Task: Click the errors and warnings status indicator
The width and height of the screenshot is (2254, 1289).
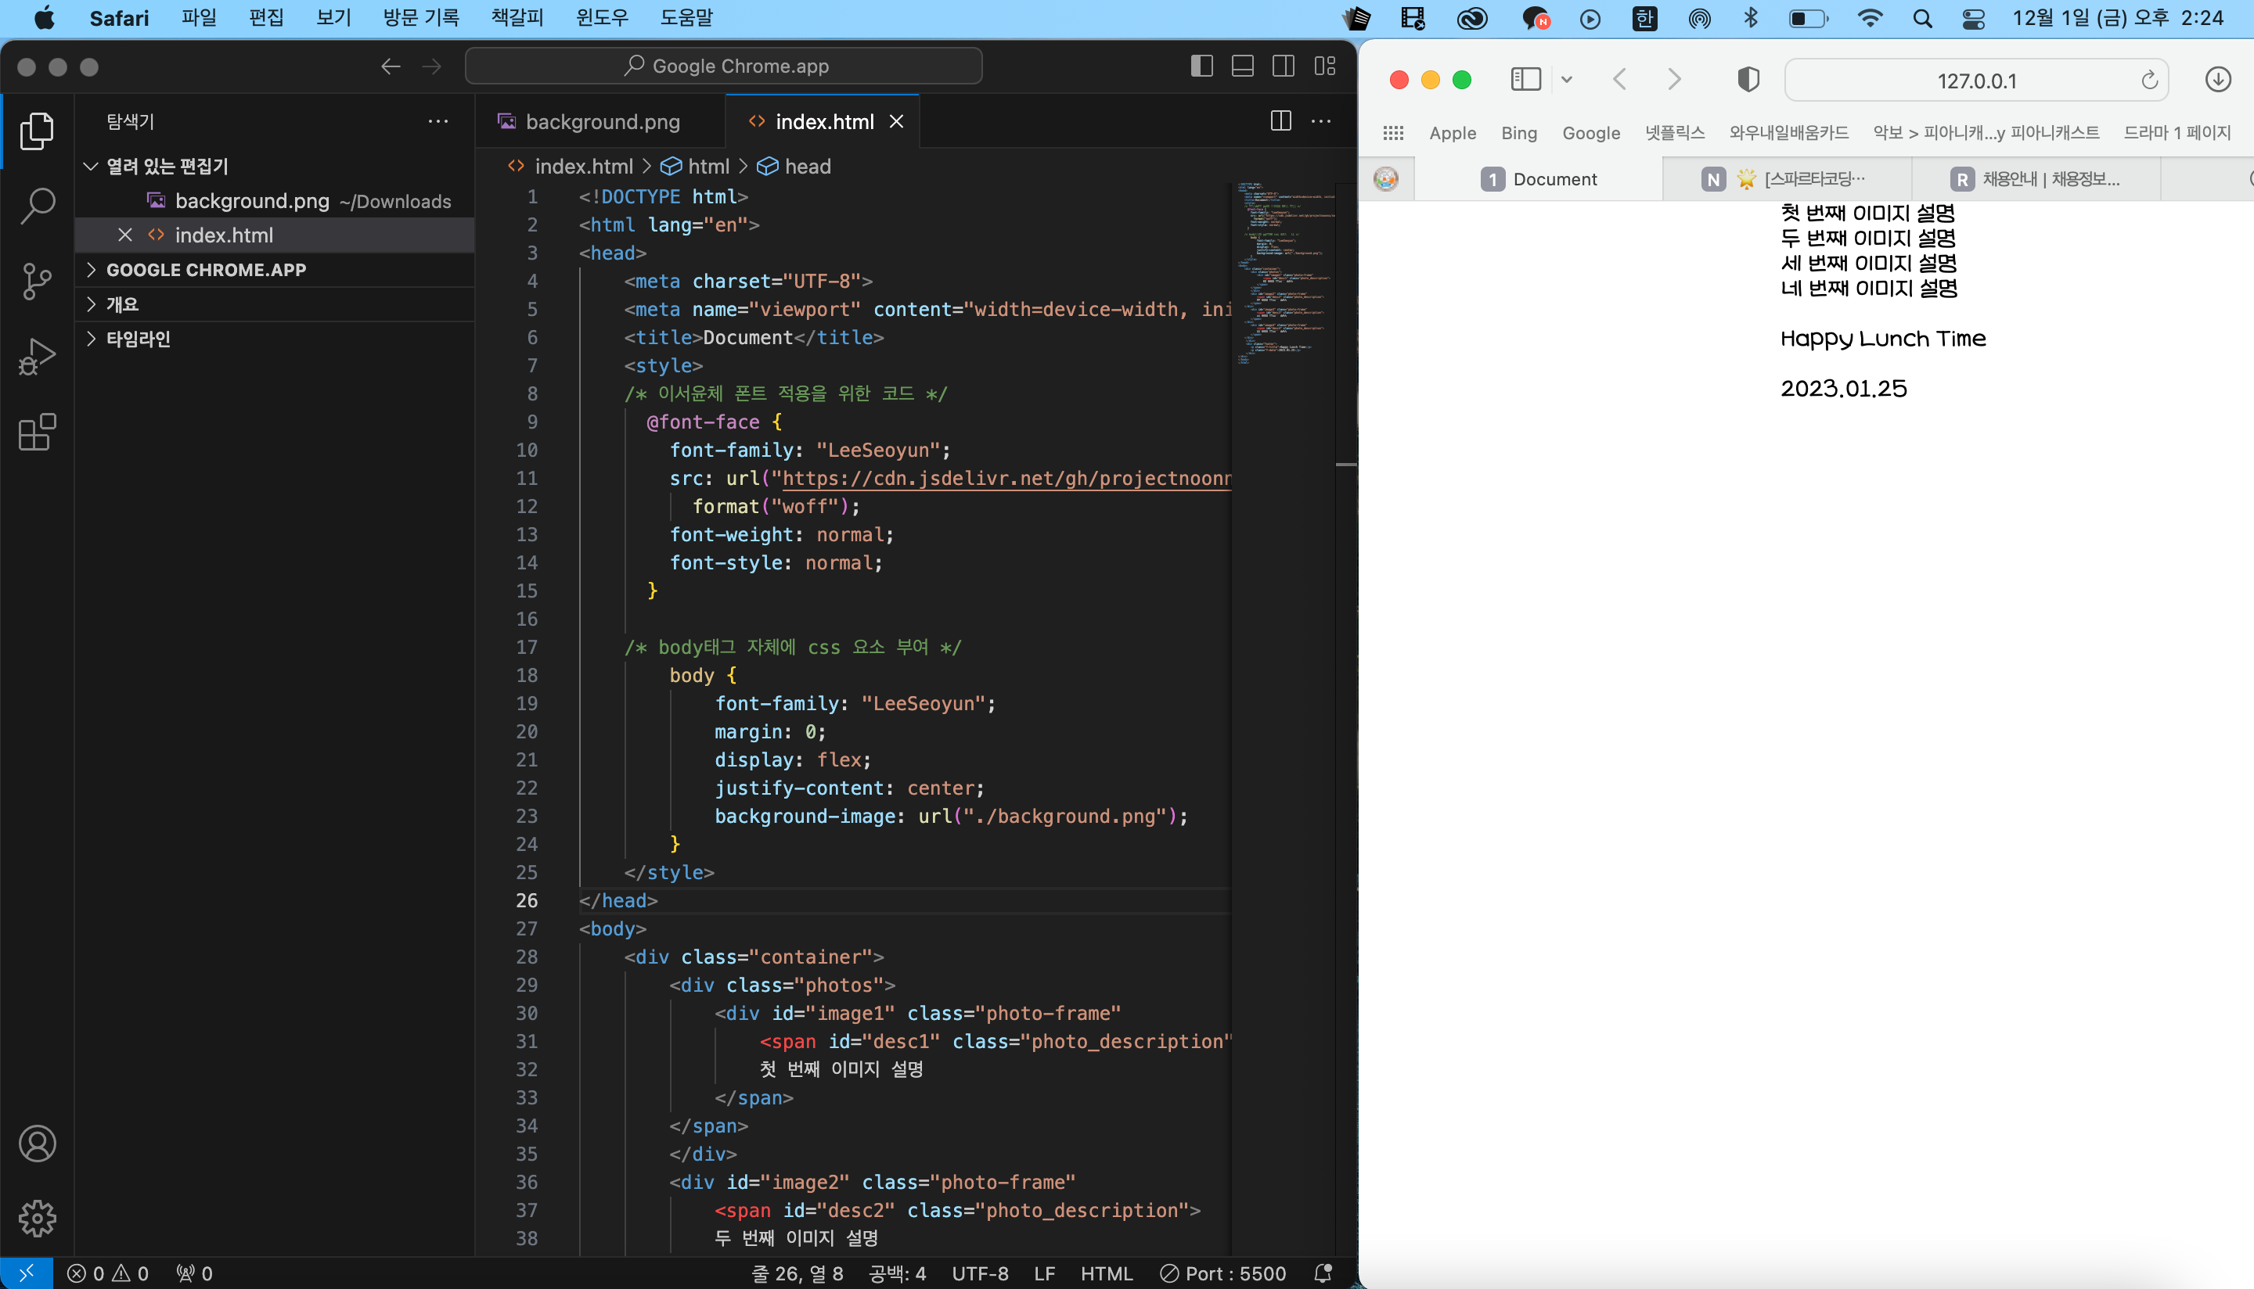Action: 108,1273
